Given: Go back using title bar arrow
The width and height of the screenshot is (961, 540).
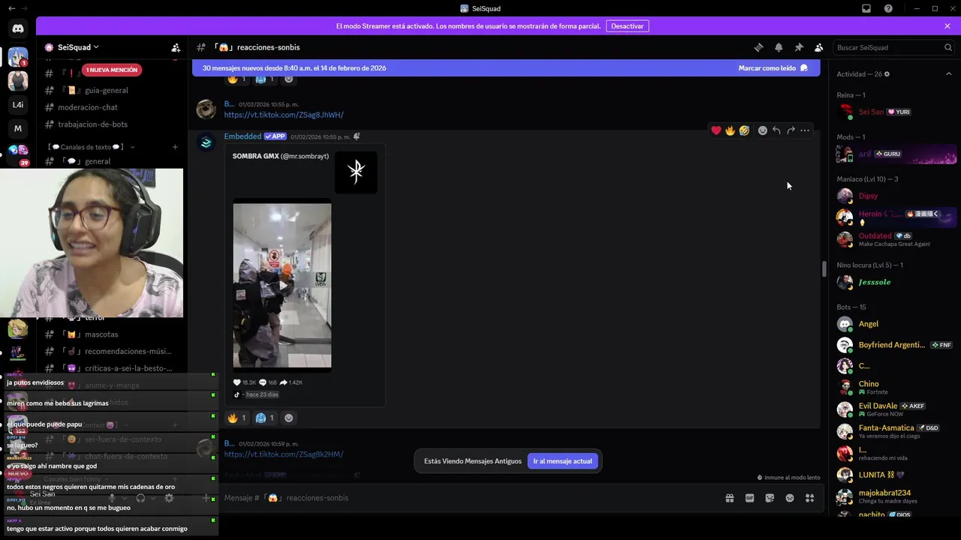Looking at the screenshot, I should pyautogui.click(x=11, y=8).
